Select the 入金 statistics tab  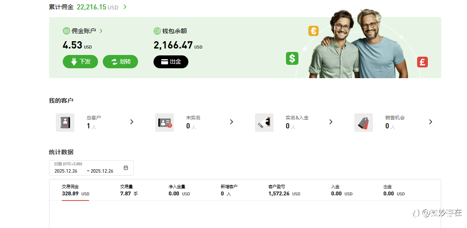341,190
